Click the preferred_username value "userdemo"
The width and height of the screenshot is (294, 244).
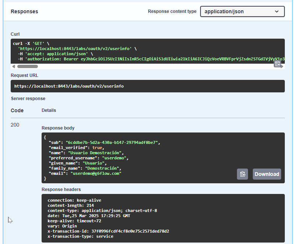point(114,158)
